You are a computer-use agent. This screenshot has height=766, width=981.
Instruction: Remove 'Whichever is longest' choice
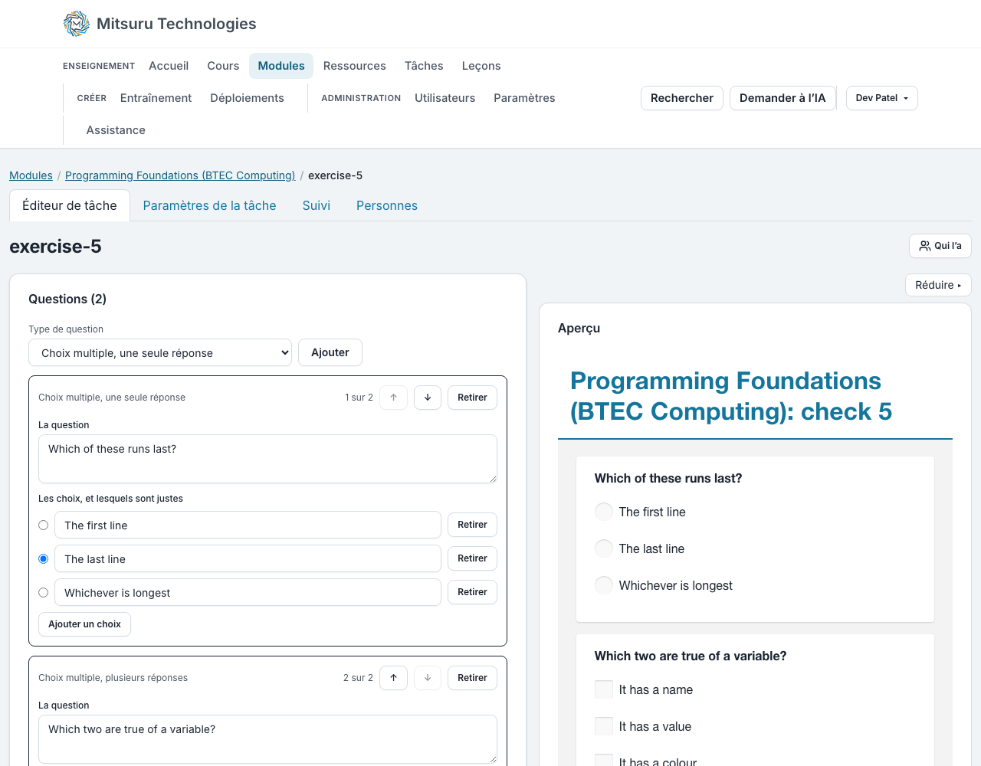coord(472,592)
